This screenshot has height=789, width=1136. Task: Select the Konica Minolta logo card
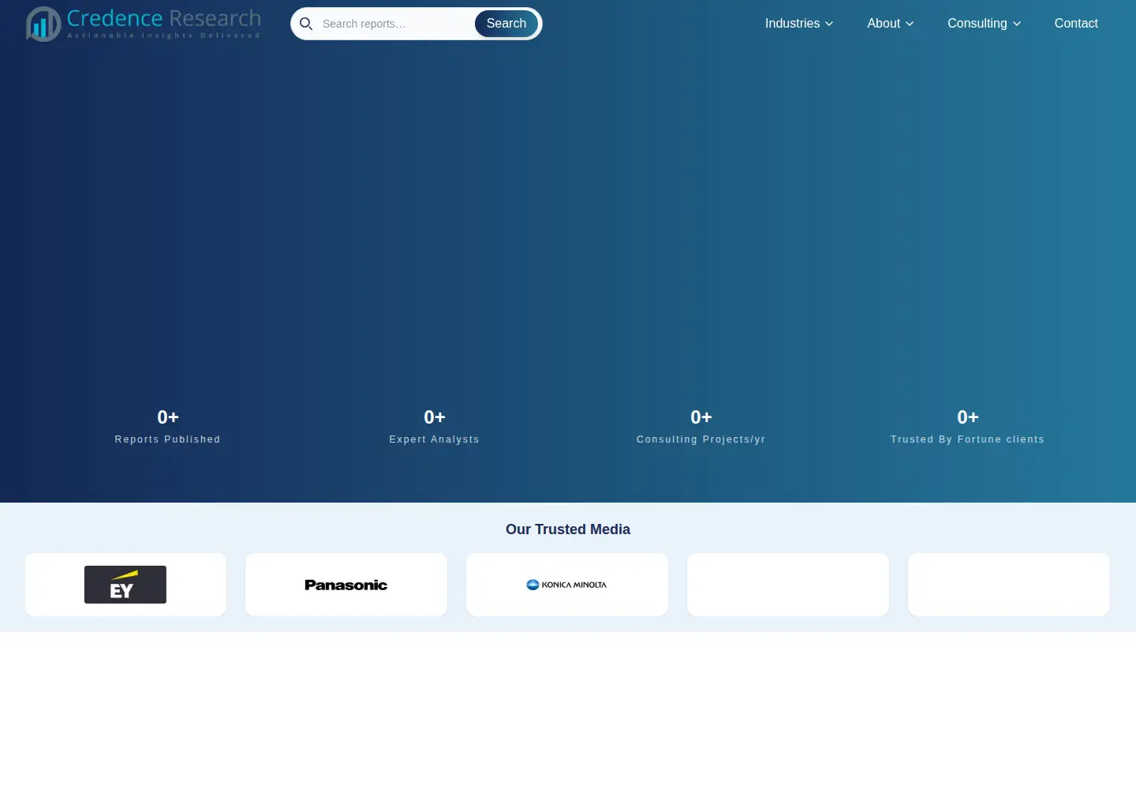click(567, 585)
